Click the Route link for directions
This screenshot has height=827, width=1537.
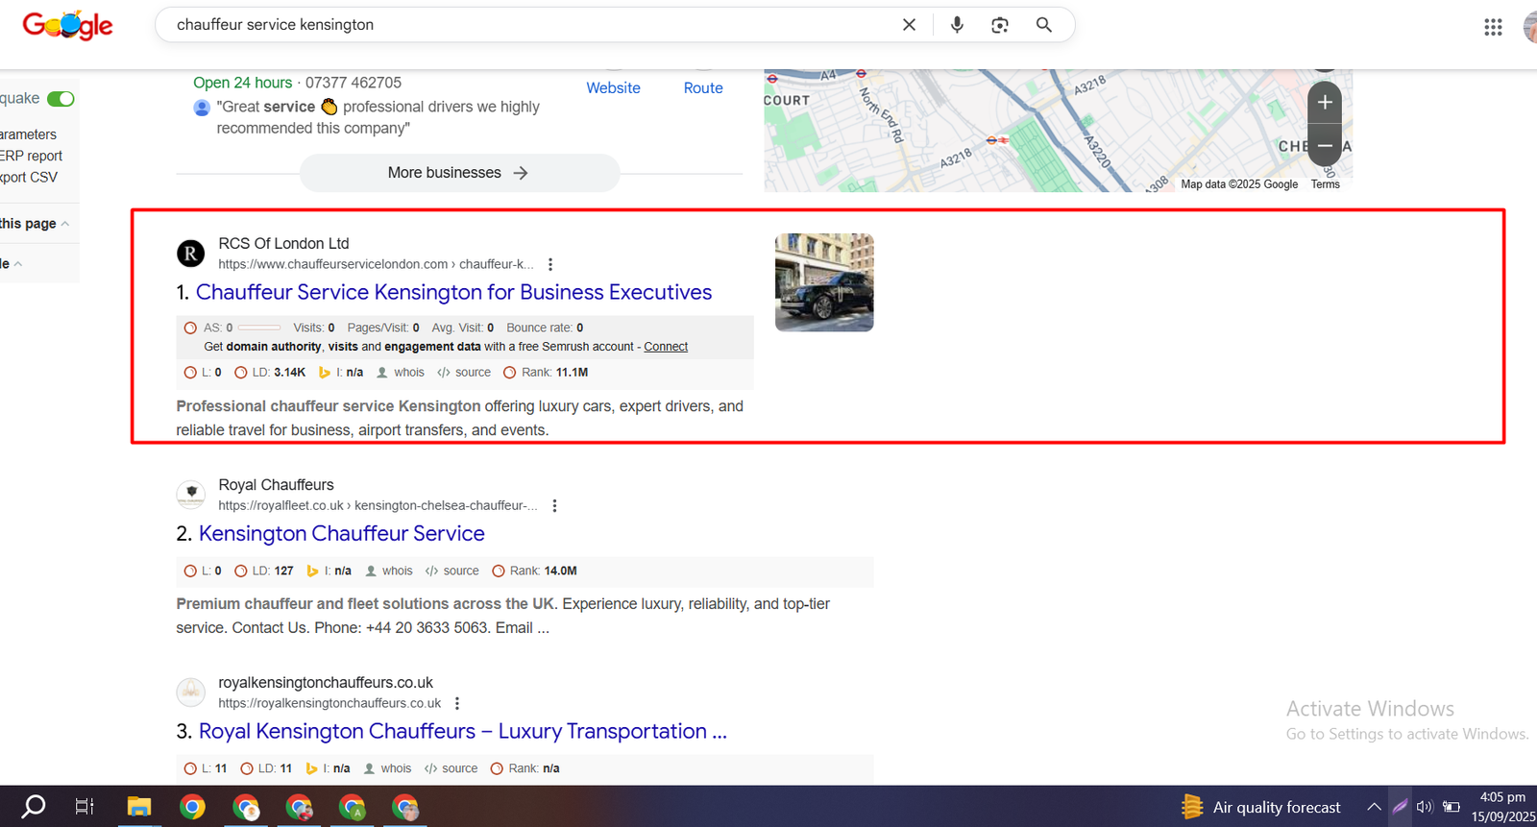coord(703,87)
